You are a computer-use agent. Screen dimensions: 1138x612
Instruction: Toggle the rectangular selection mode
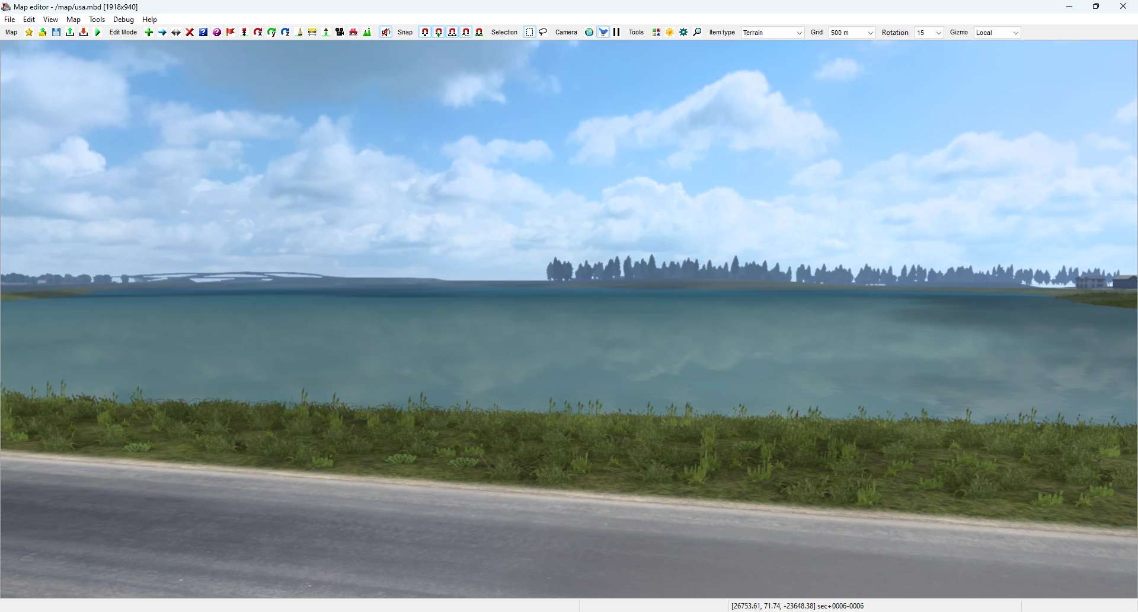click(530, 33)
